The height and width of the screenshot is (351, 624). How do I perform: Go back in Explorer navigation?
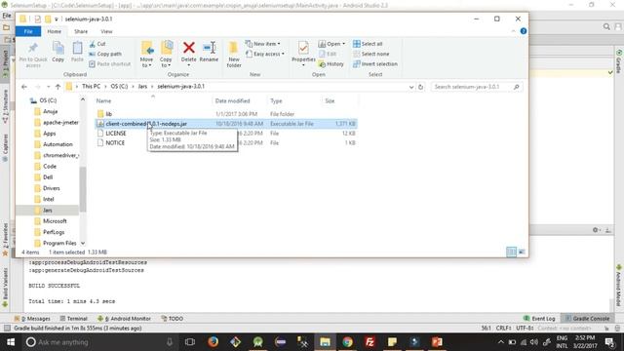click(x=24, y=87)
